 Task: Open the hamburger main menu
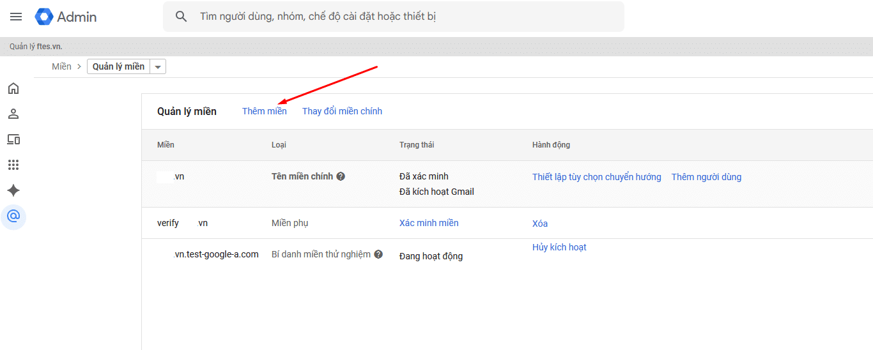pos(16,17)
